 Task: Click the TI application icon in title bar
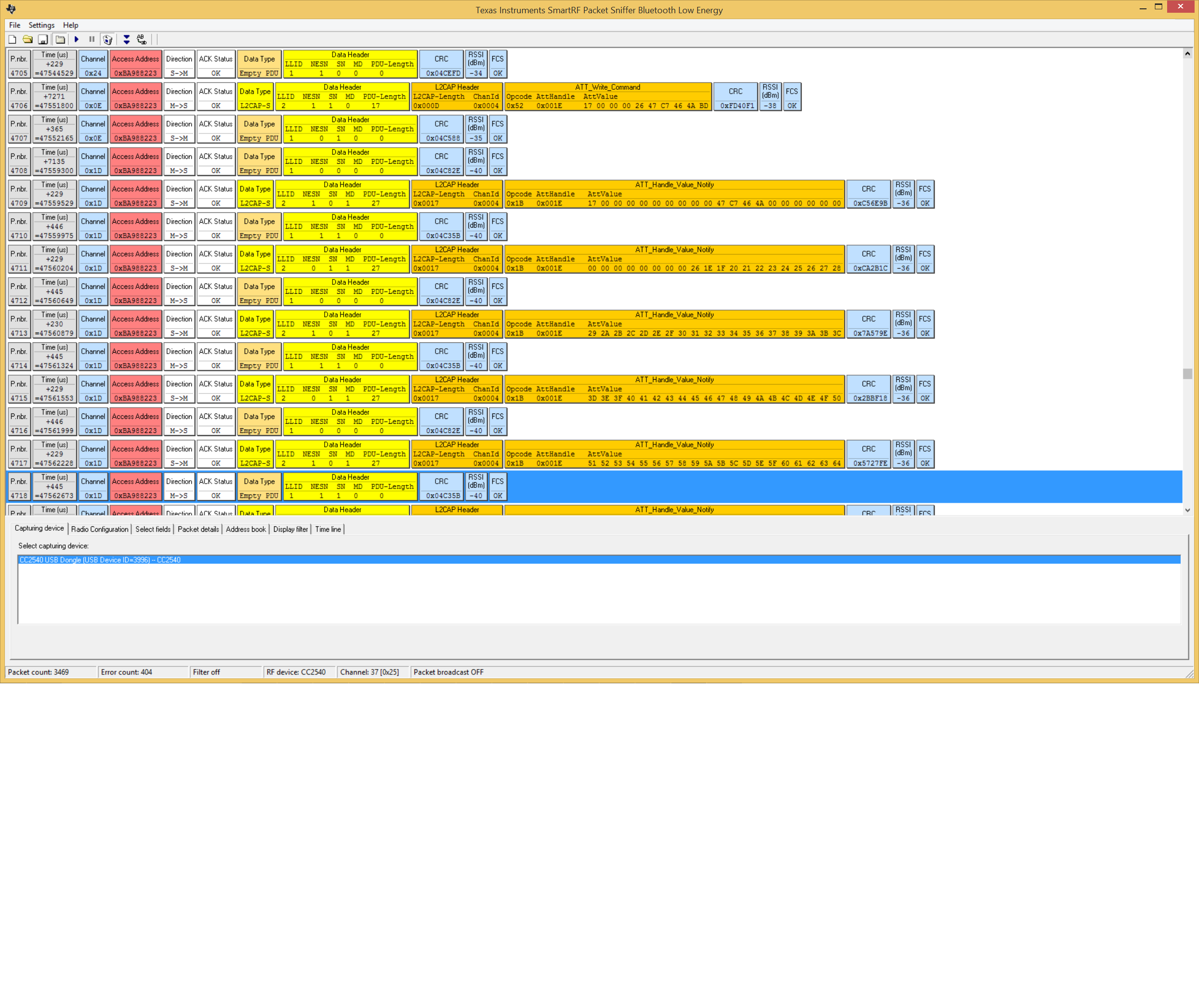(x=11, y=9)
